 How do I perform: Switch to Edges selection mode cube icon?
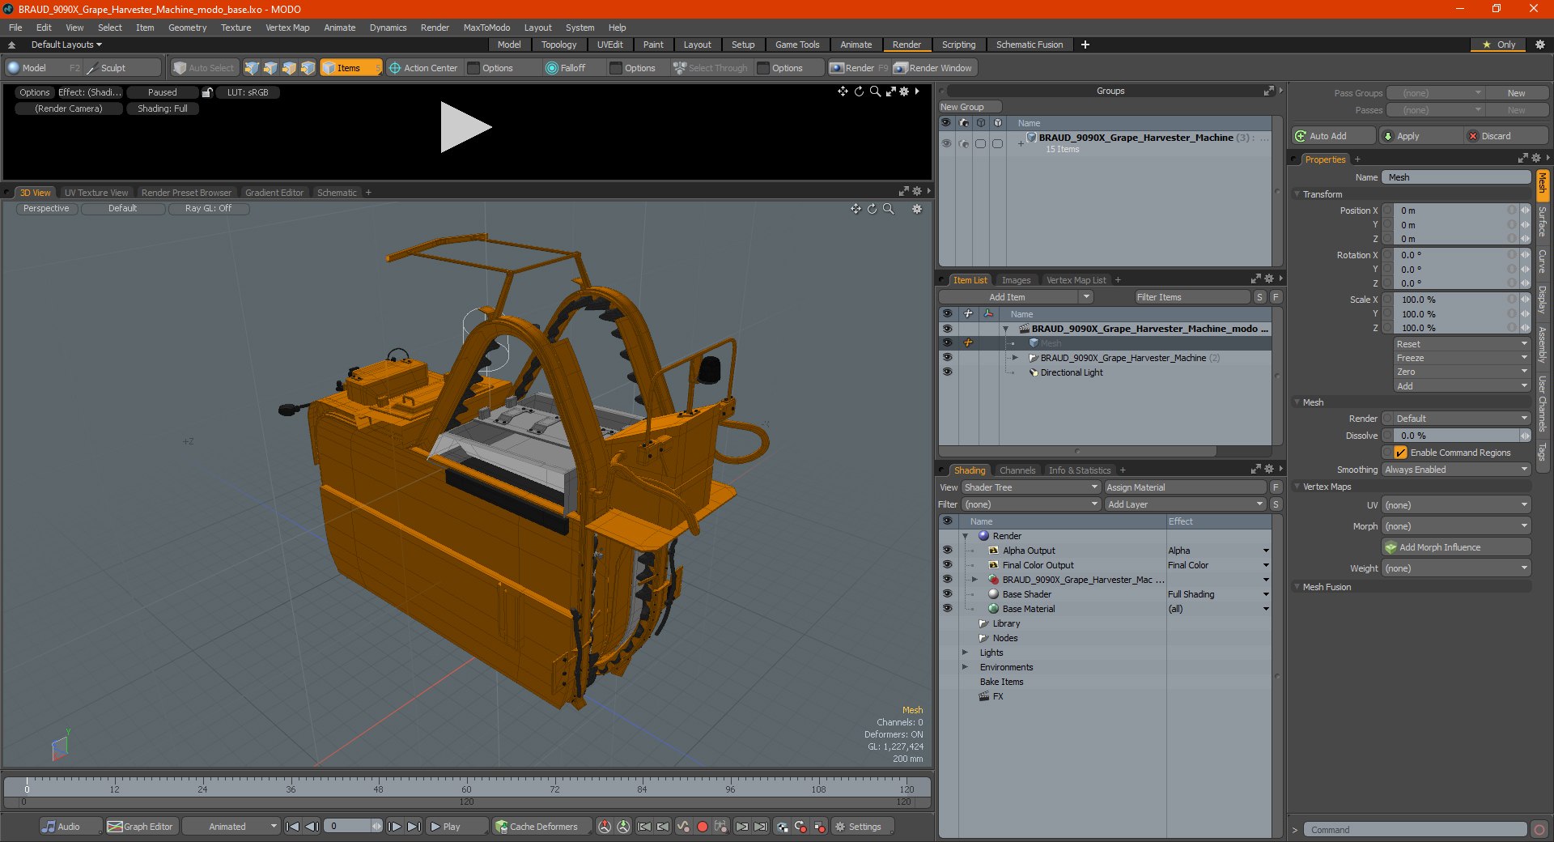tap(270, 68)
